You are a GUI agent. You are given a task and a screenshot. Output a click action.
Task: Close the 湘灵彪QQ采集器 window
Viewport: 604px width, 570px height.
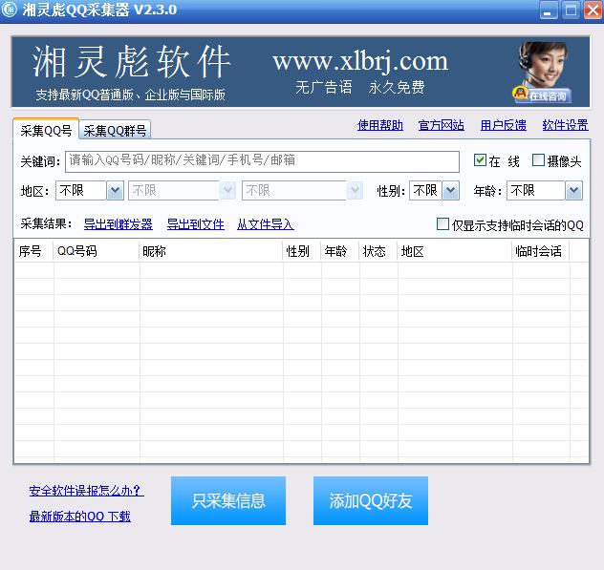pos(593,11)
